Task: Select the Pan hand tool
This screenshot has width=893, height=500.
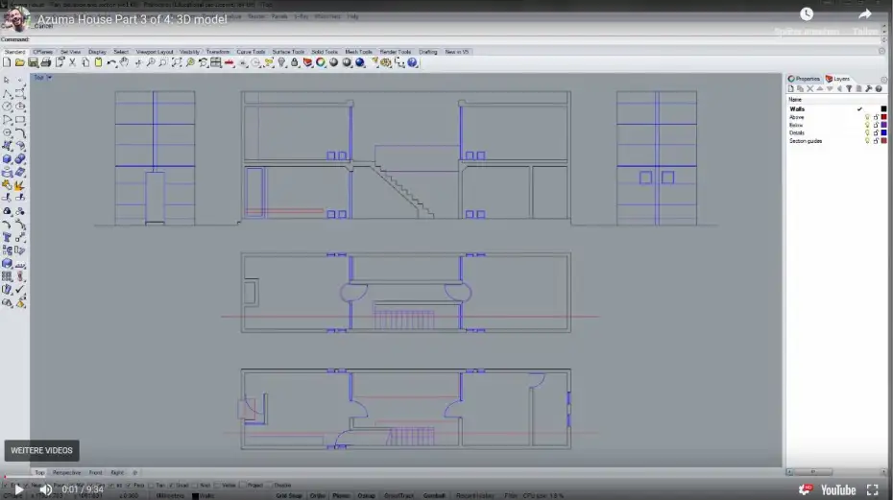Action: coord(124,62)
